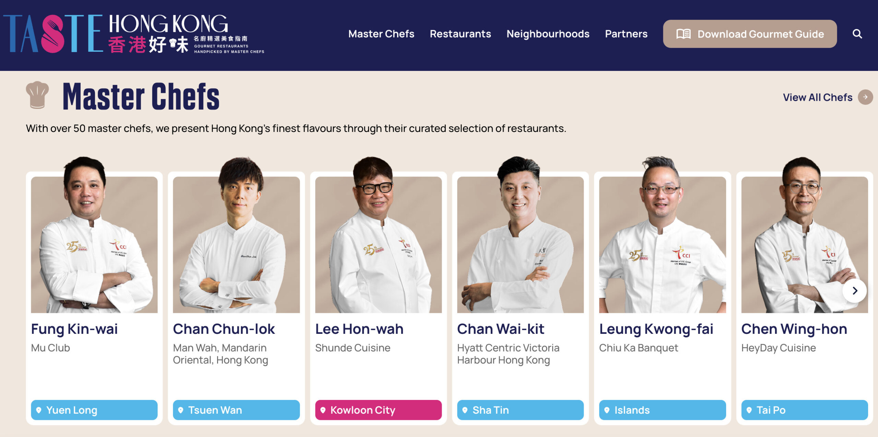Open the Master Chefs menu item
The image size is (878, 437).
point(381,34)
